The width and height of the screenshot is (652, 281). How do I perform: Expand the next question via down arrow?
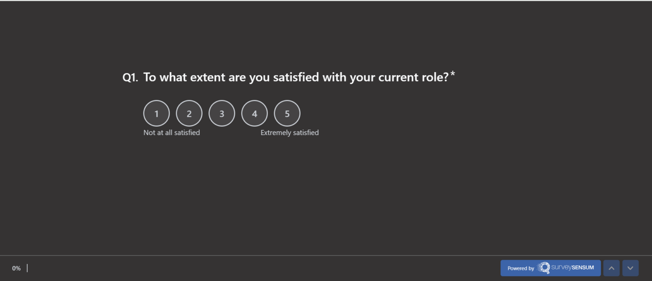tap(630, 268)
